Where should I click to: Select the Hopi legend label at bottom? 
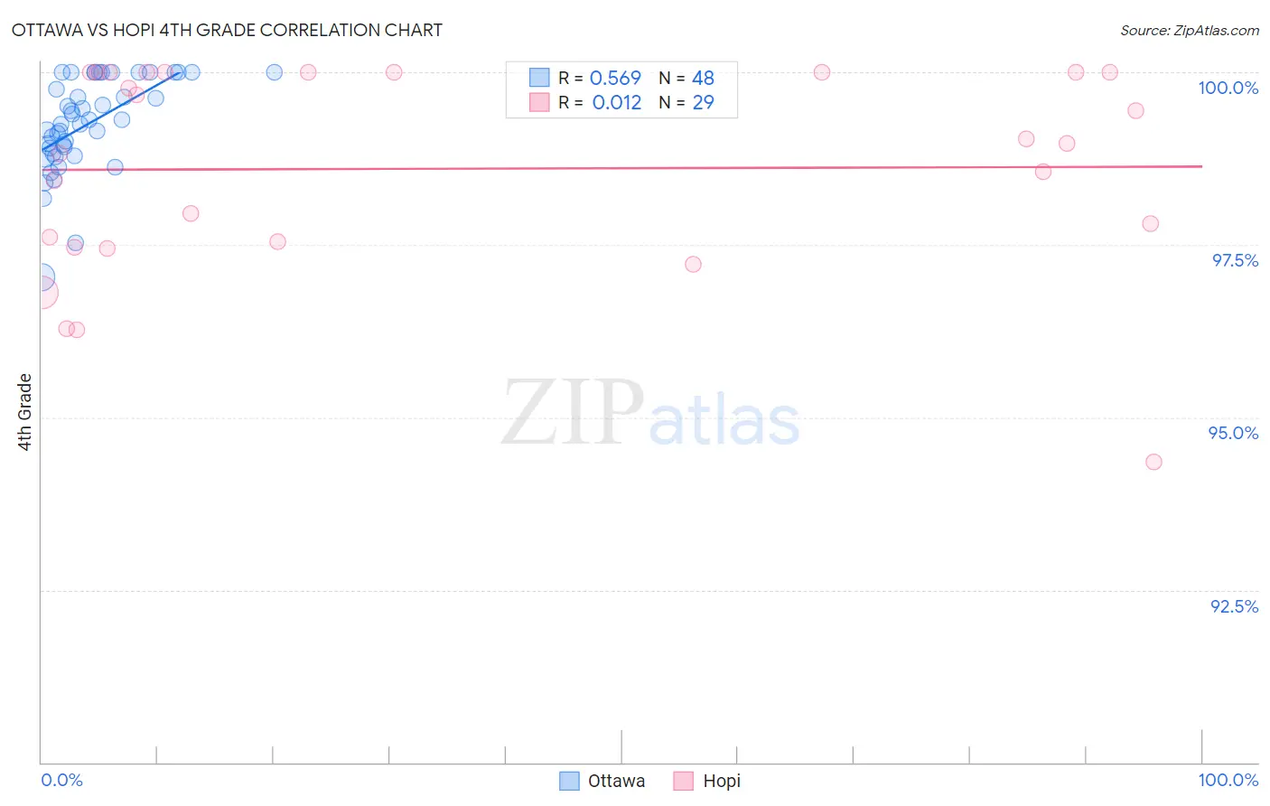tap(722, 781)
